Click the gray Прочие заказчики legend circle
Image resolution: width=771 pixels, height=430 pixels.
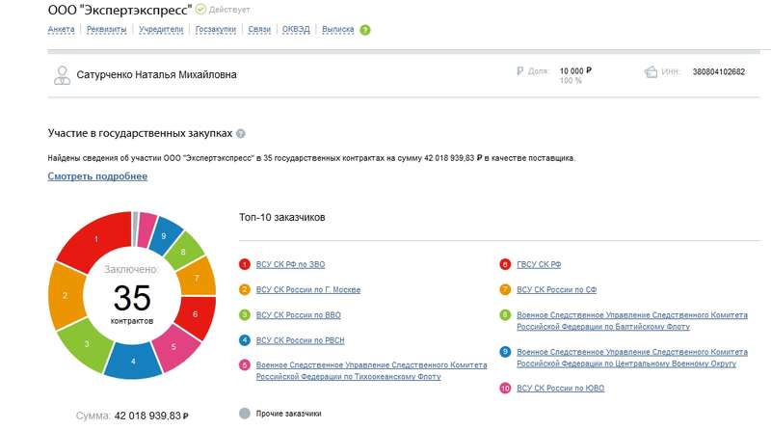(245, 414)
